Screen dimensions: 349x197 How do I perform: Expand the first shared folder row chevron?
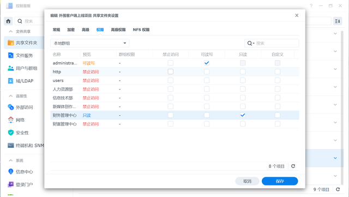pos(335,33)
